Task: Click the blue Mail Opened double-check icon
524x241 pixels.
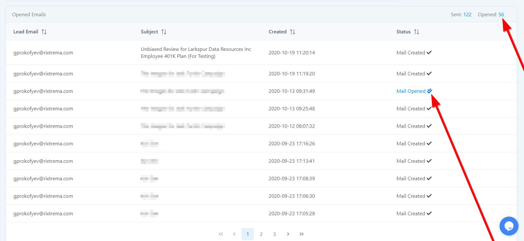Action: [x=430, y=91]
